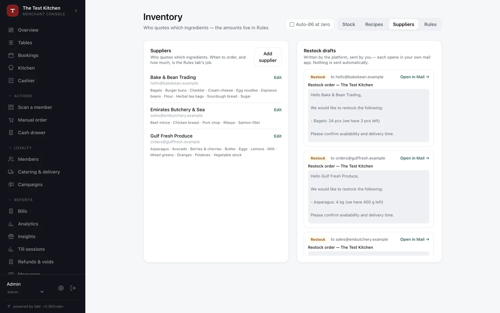Edit Emirates Butchery & Sea supplier
The height and width of the screenshot is (313, 500).
coord(278,110)
